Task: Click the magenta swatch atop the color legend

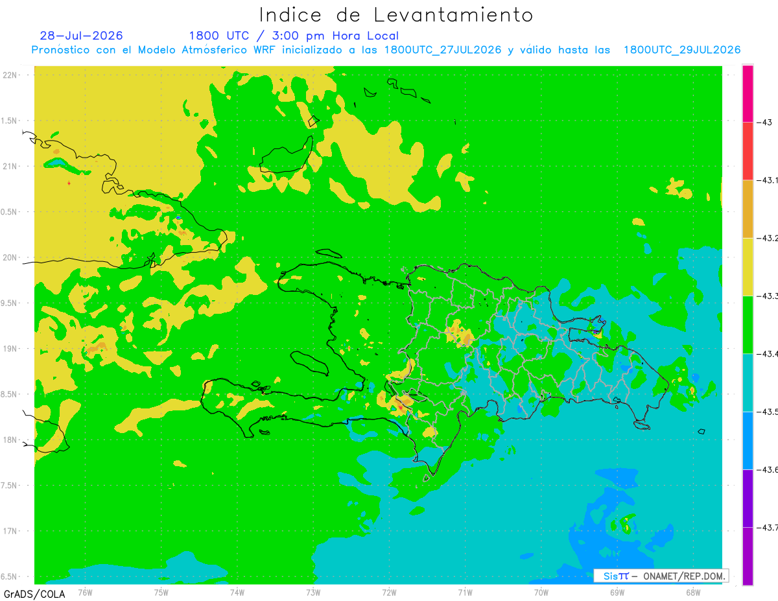Action: pos(748,93)
